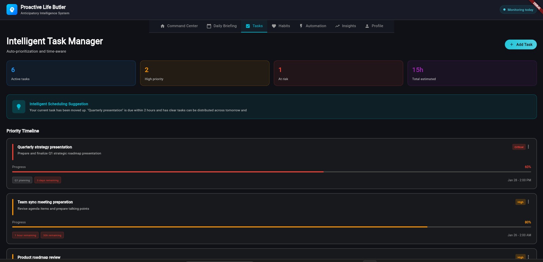Click the calendar icon for Daily Briefing
Image resolution: width=543 pixels, height=262 pixels.
209,26
